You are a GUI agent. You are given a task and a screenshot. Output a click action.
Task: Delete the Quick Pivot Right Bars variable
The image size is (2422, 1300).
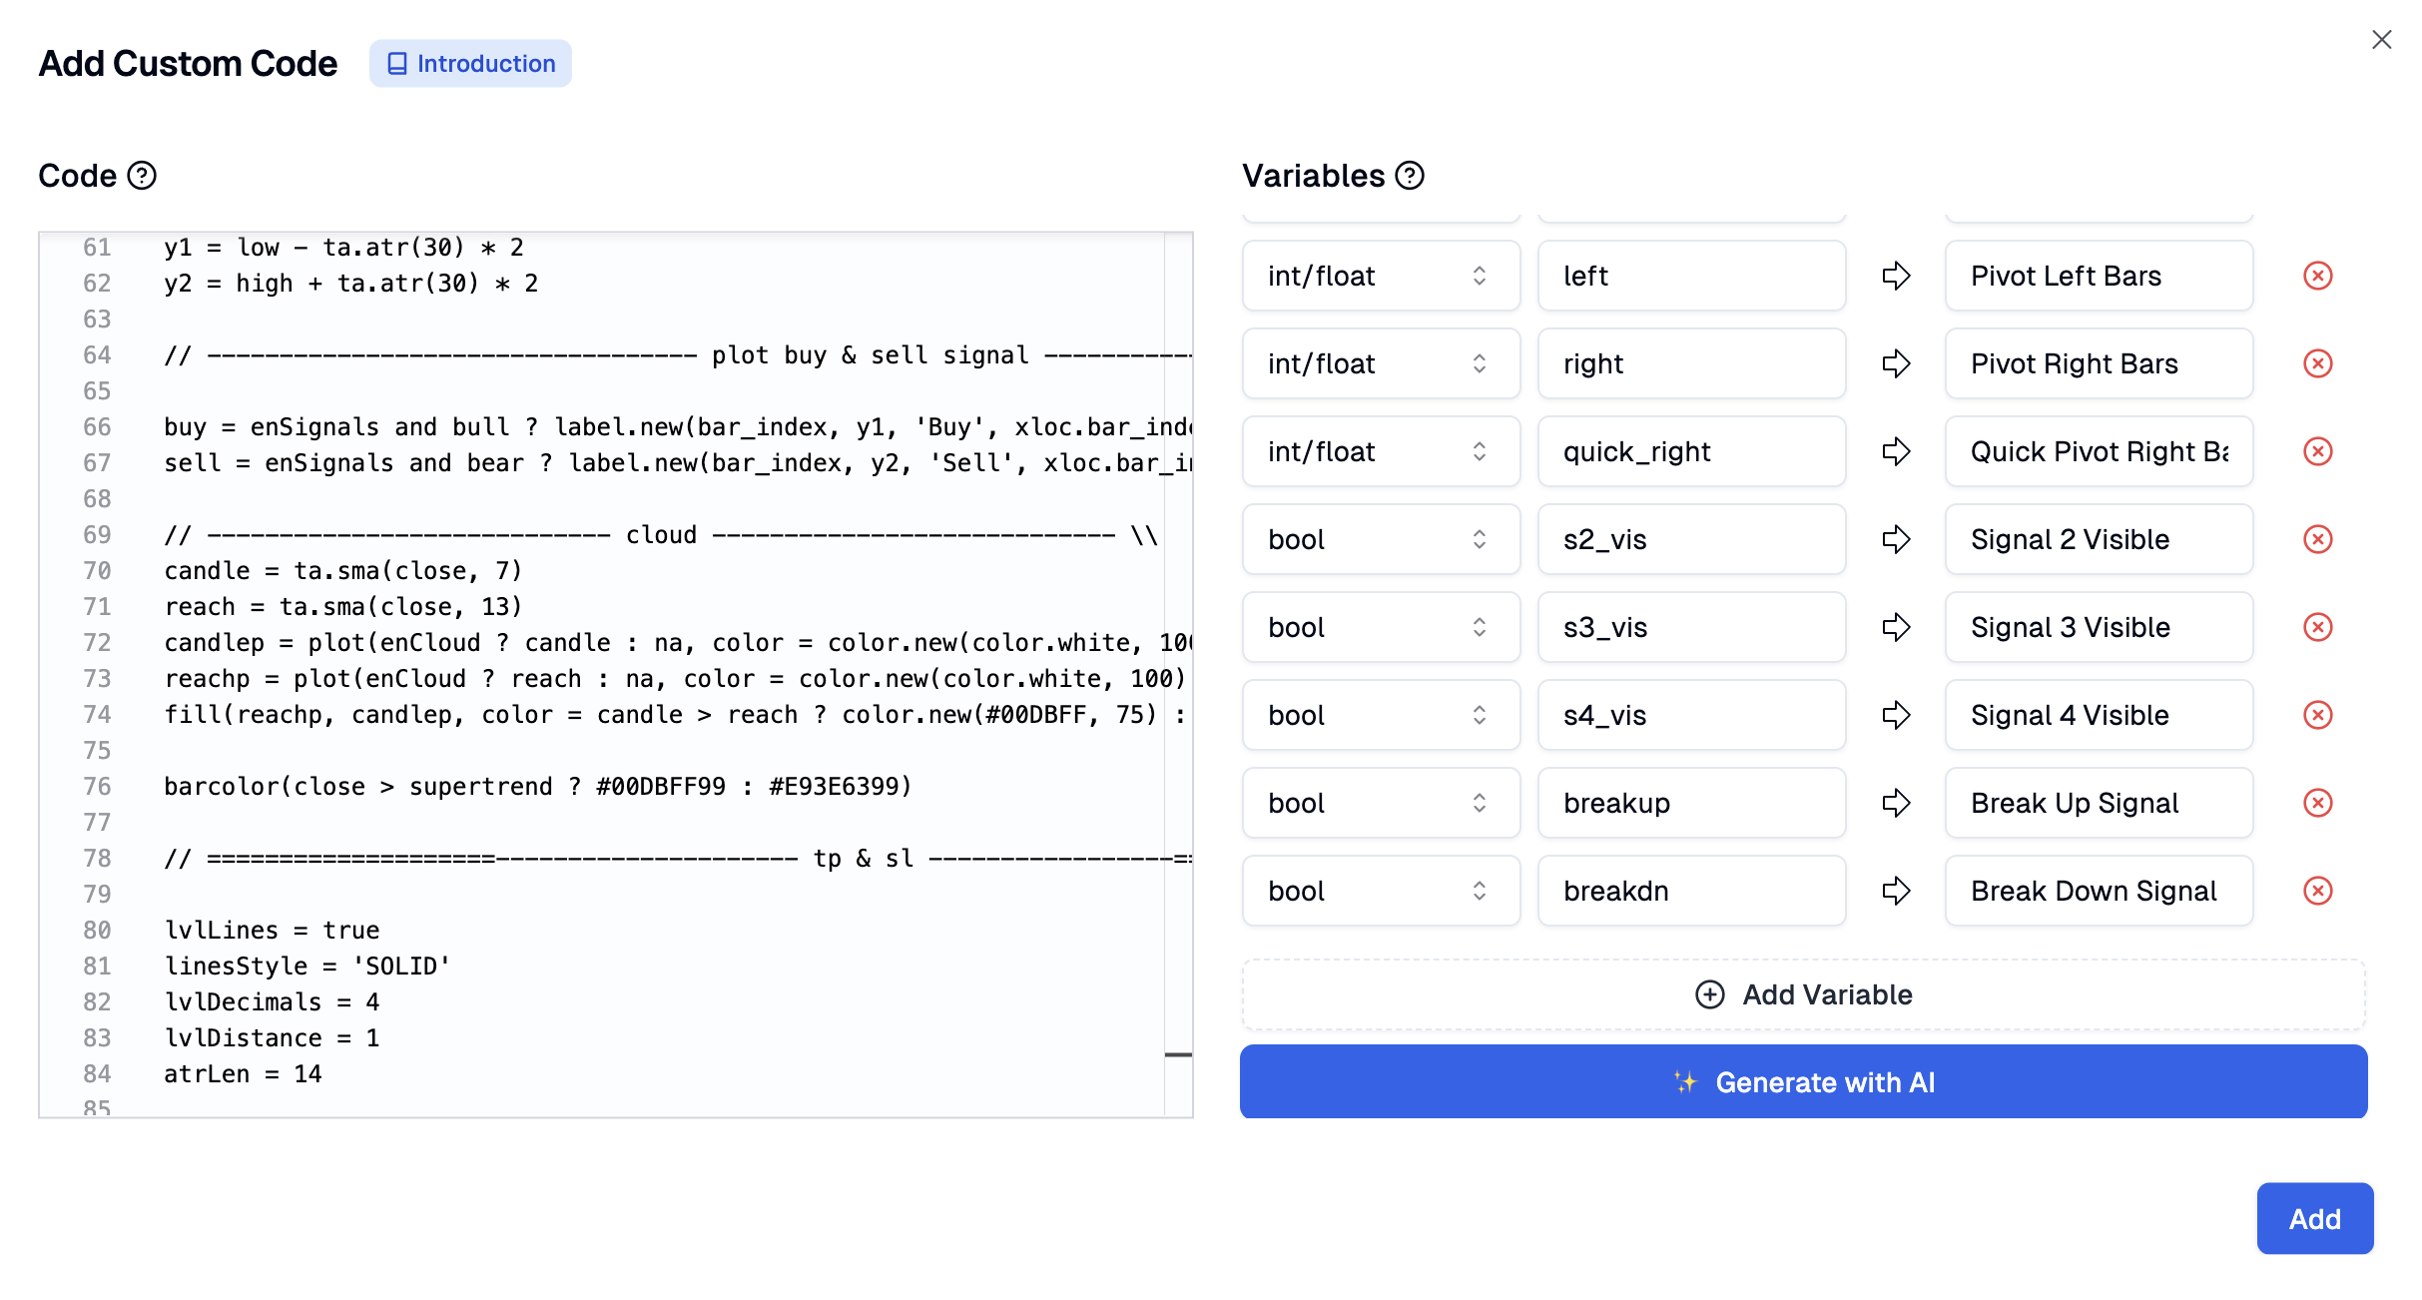2317,451
